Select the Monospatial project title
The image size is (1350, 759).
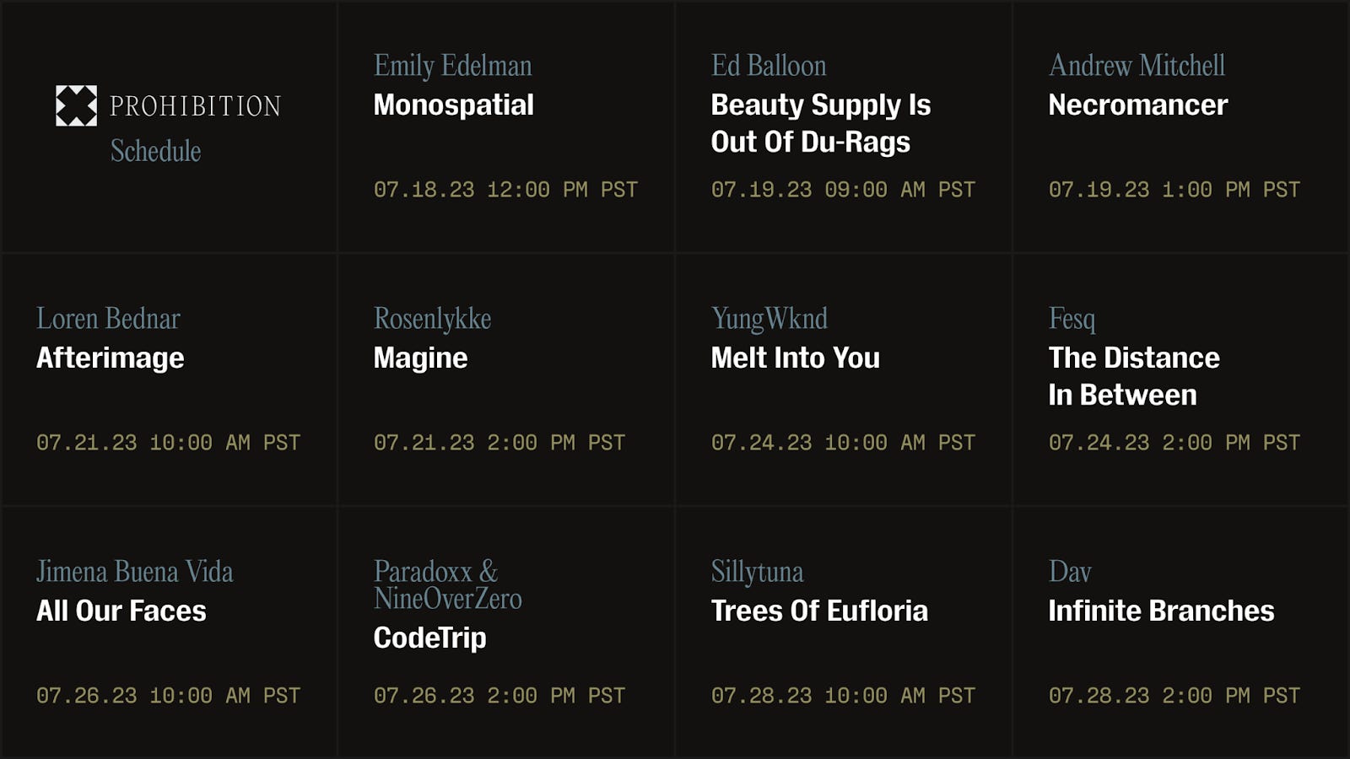(453, 105)
